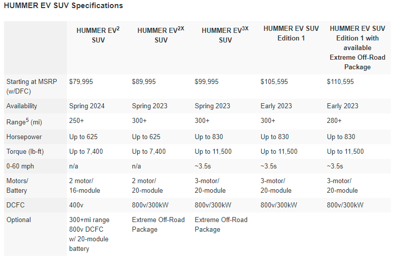Click the Range (mi) row label
396x259 pixels.
tap(24, 121)
